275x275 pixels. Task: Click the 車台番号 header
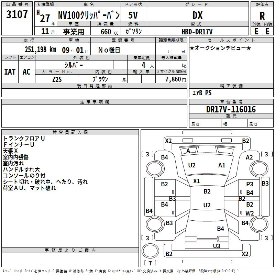click(231, 102)
